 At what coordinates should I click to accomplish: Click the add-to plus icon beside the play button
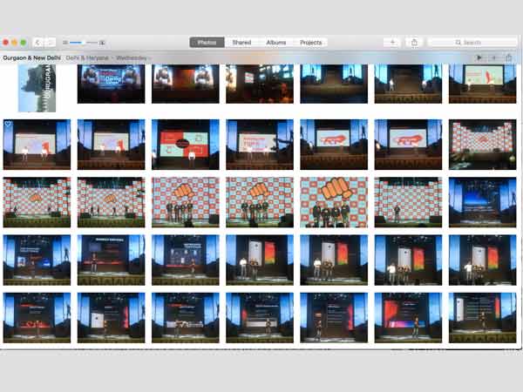point(493,57)
